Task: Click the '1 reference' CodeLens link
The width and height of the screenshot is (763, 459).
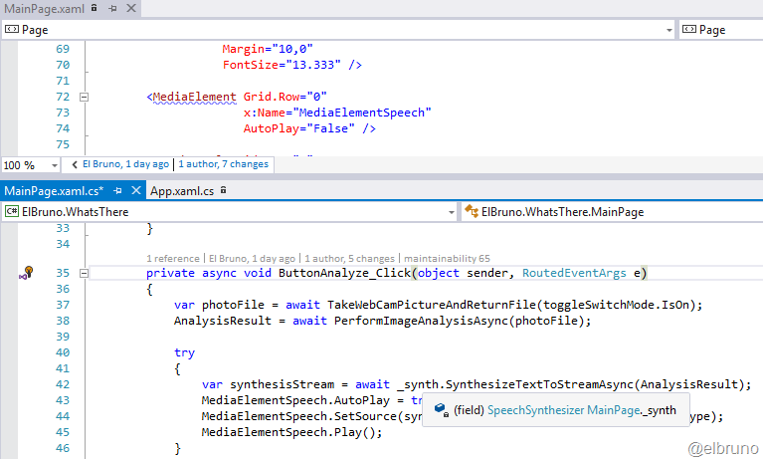Action: [173, 257]
